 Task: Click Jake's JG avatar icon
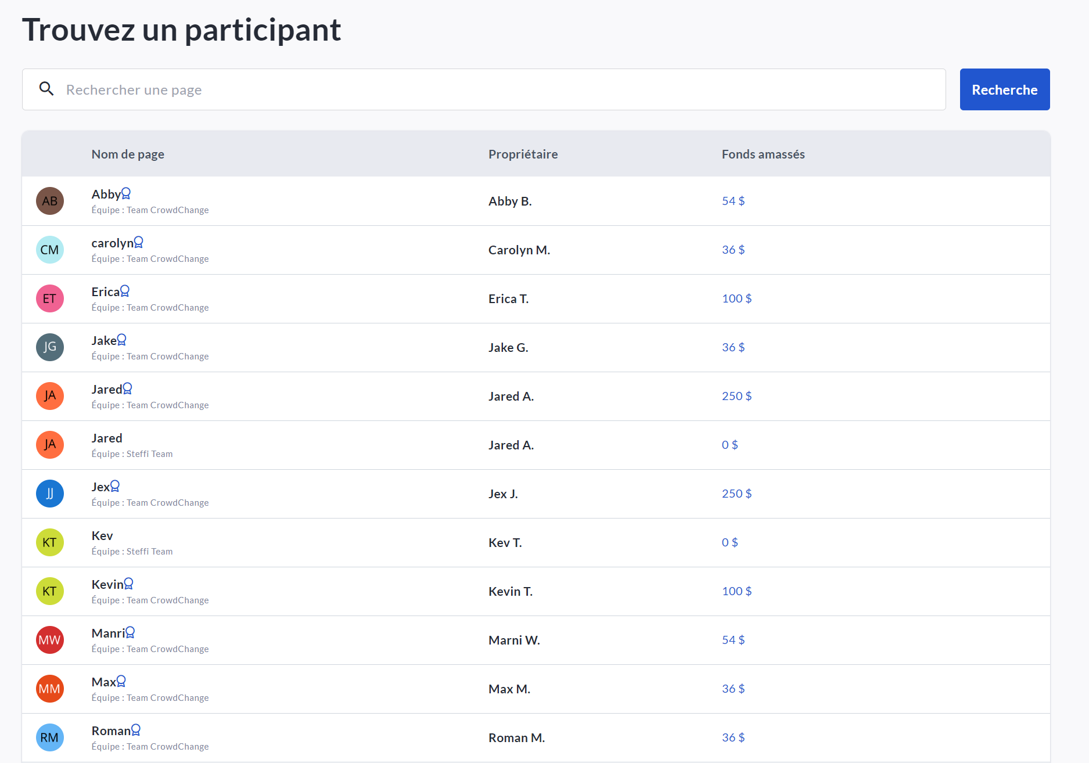(x=50, y=347)
